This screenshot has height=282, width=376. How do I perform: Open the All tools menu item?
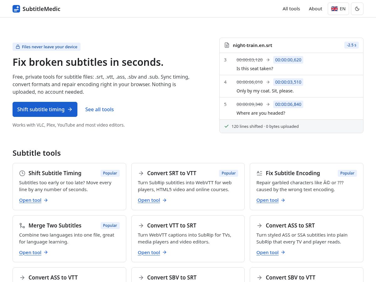tap(291, 9)
